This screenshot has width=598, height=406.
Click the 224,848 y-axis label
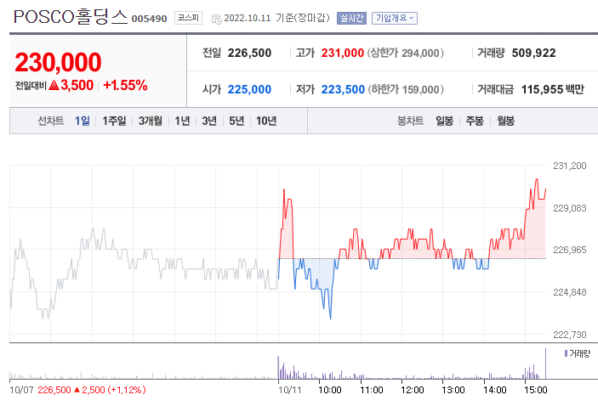pyautogui.click(x=569, y=292)
